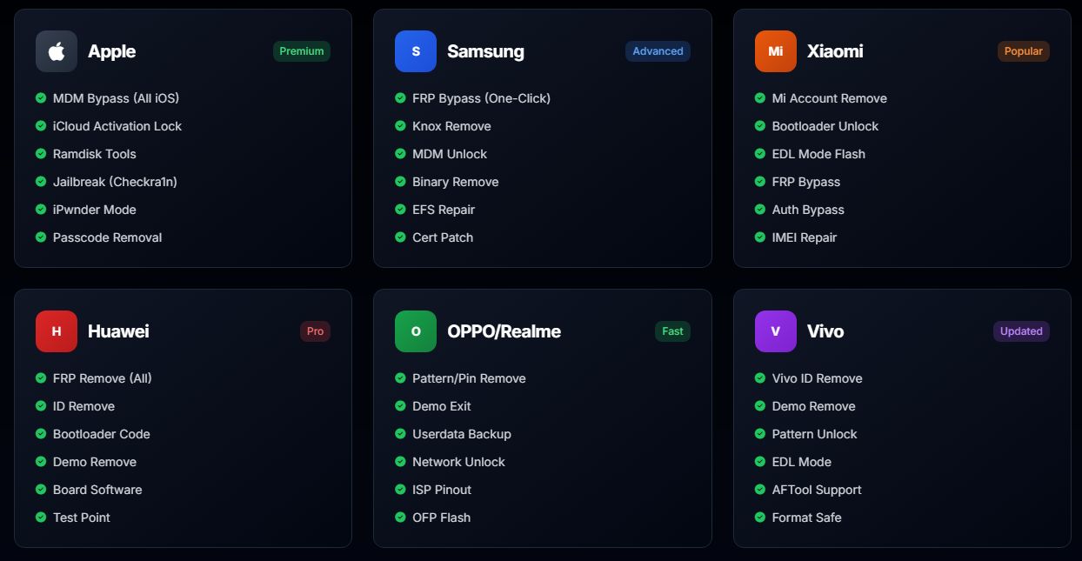Select Network Unlock in OPPO/Realme list
The width and height of the screenshot is (1082, 561).
click(x=458, y=462)
